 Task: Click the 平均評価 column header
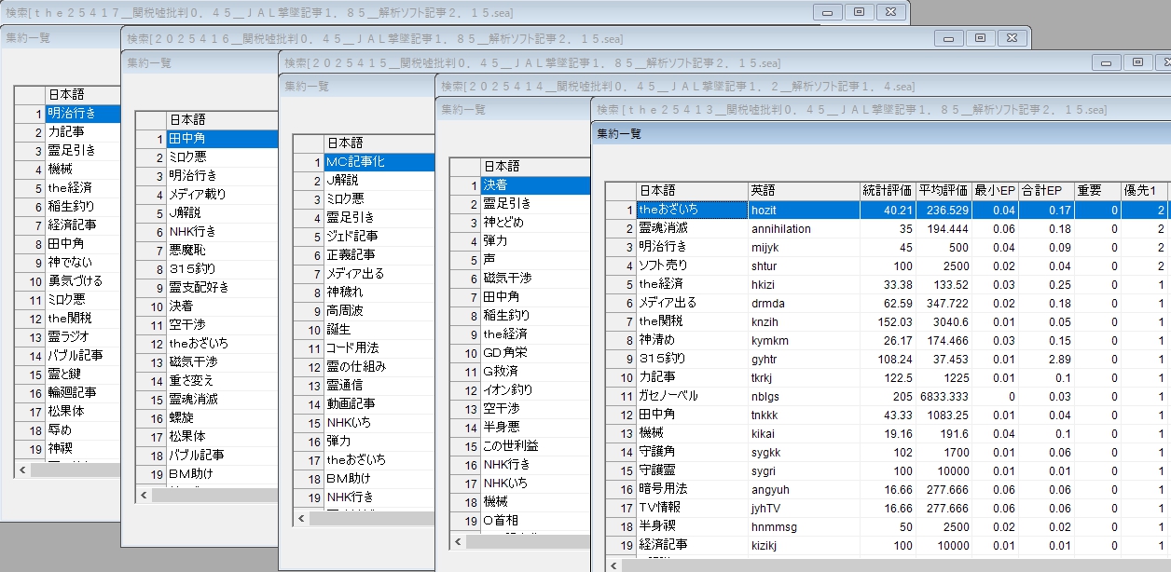pyautogui.click(x=943, y=190)
